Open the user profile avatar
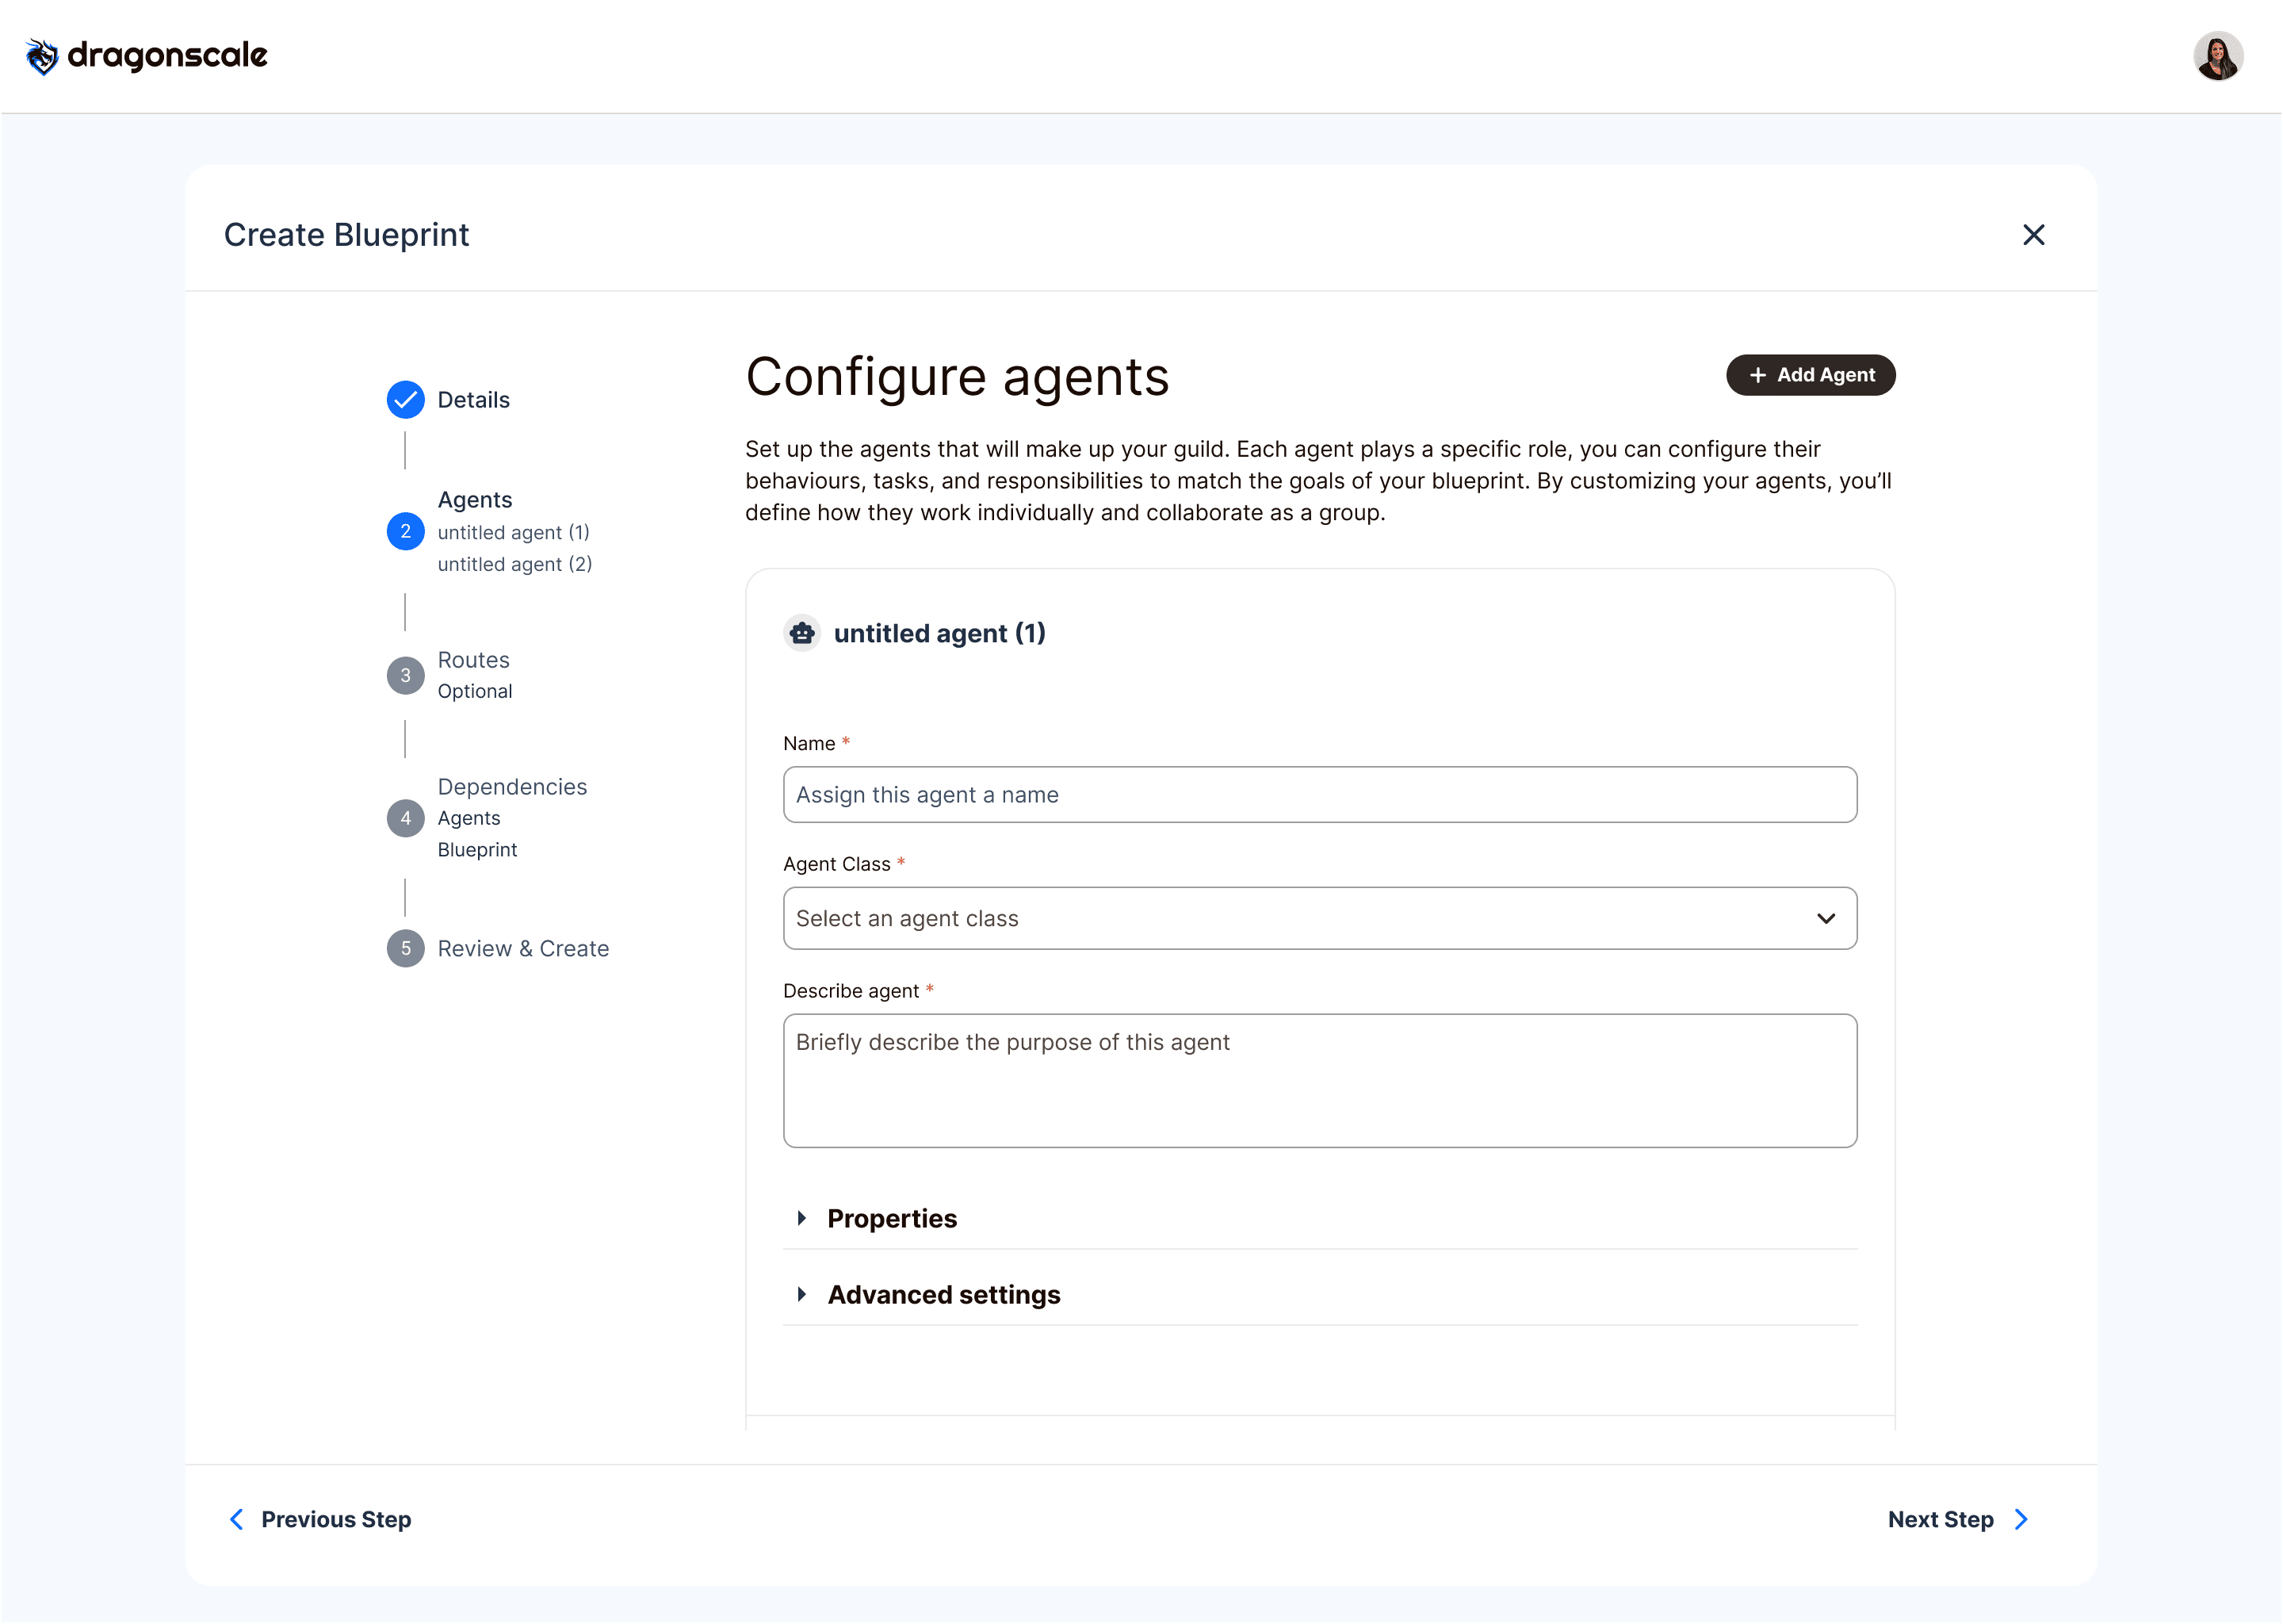 click(x=2217, y=56)
